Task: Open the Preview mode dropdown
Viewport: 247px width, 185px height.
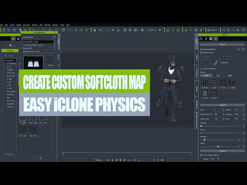Action: [x=152, y=30]
